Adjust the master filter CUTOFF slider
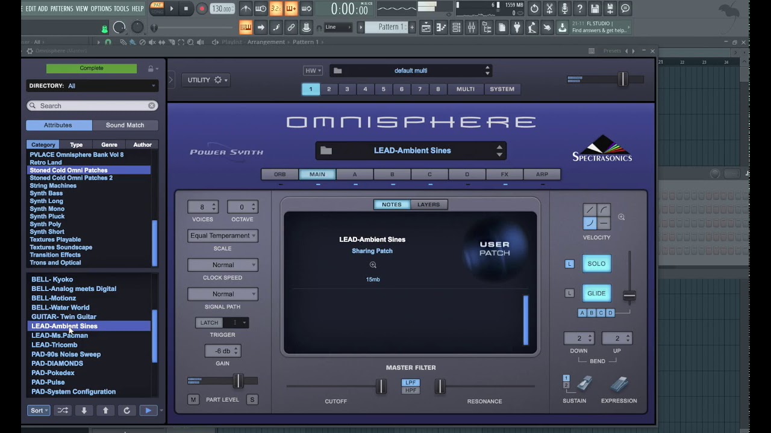 tap(381, 387)
